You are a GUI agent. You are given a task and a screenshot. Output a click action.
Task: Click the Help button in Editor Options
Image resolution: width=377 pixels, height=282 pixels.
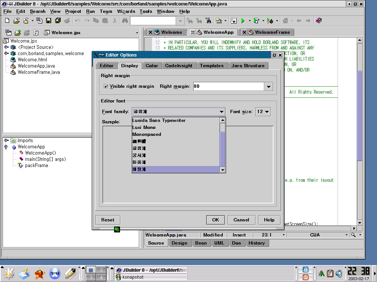(269, 220)
